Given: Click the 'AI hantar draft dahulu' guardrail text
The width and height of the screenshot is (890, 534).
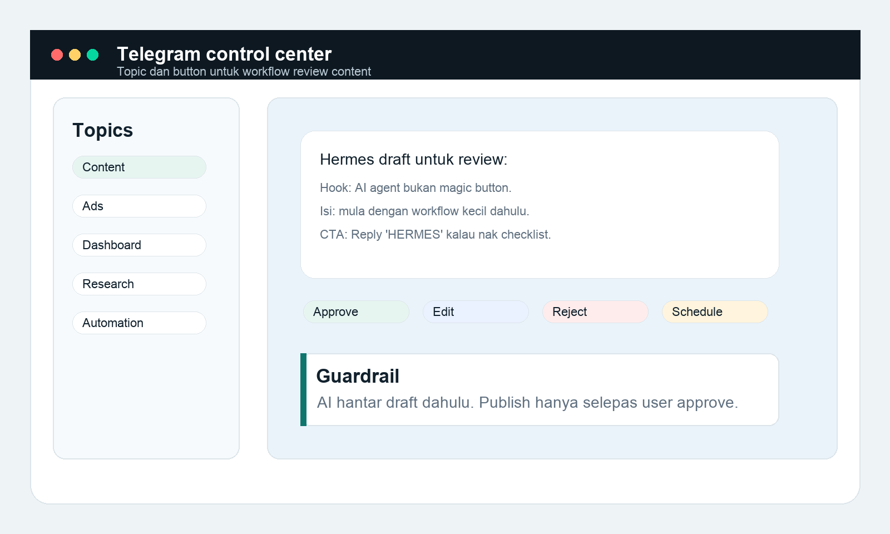Looking at the screenshot, I should [527, 402].
